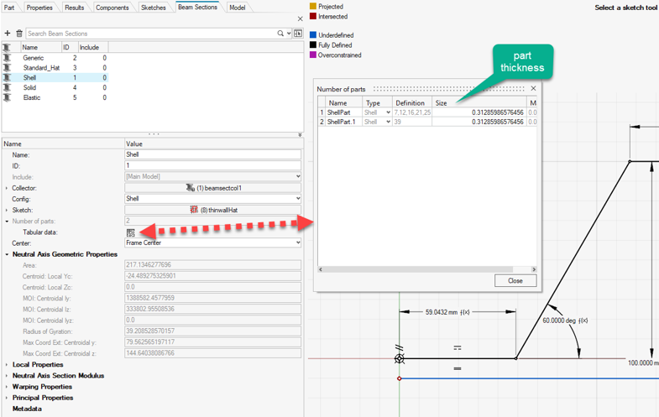Expand the Warping Properties section
Screen dimensions: 659x417
point(8,387)
